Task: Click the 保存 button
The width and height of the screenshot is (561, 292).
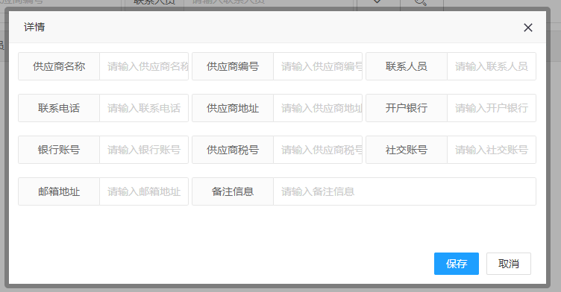Action: coord(456,264)
